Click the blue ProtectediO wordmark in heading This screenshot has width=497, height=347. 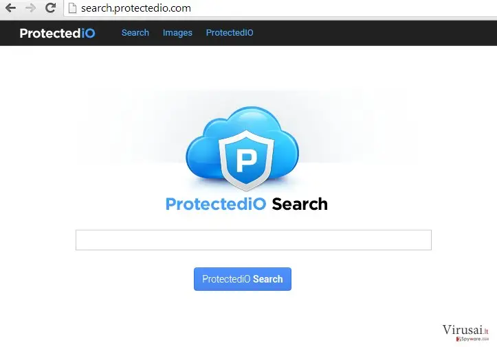216,204
